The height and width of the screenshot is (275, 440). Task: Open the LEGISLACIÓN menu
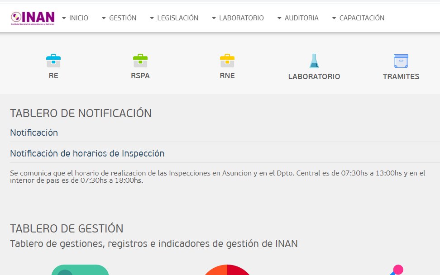click(x=177, y=18)
